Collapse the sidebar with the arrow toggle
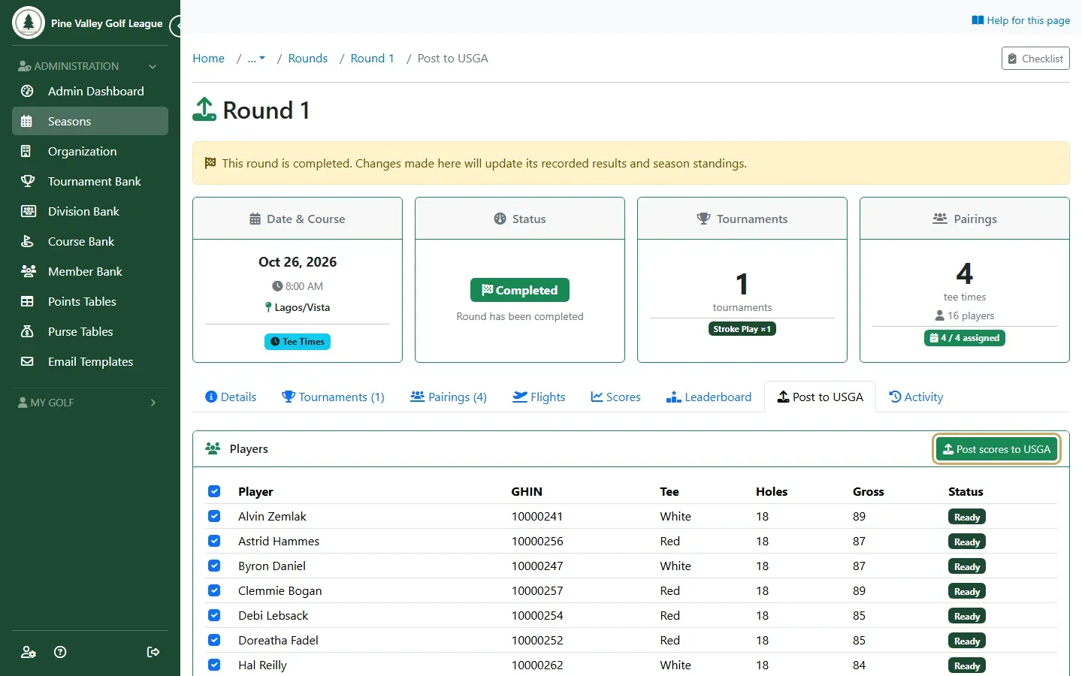1082x676 pixels. (176, 26)
